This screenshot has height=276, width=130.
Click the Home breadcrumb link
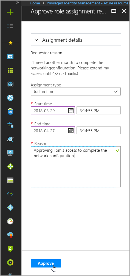[x=35, y=3]
